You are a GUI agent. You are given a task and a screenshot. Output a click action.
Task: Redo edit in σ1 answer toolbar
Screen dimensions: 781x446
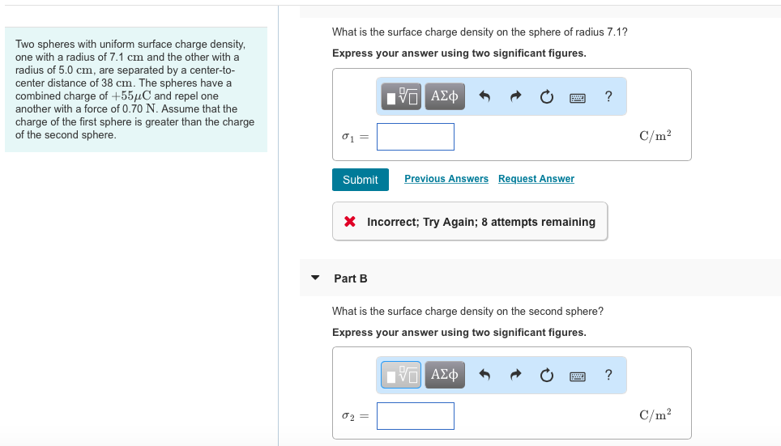pos(516,96)
